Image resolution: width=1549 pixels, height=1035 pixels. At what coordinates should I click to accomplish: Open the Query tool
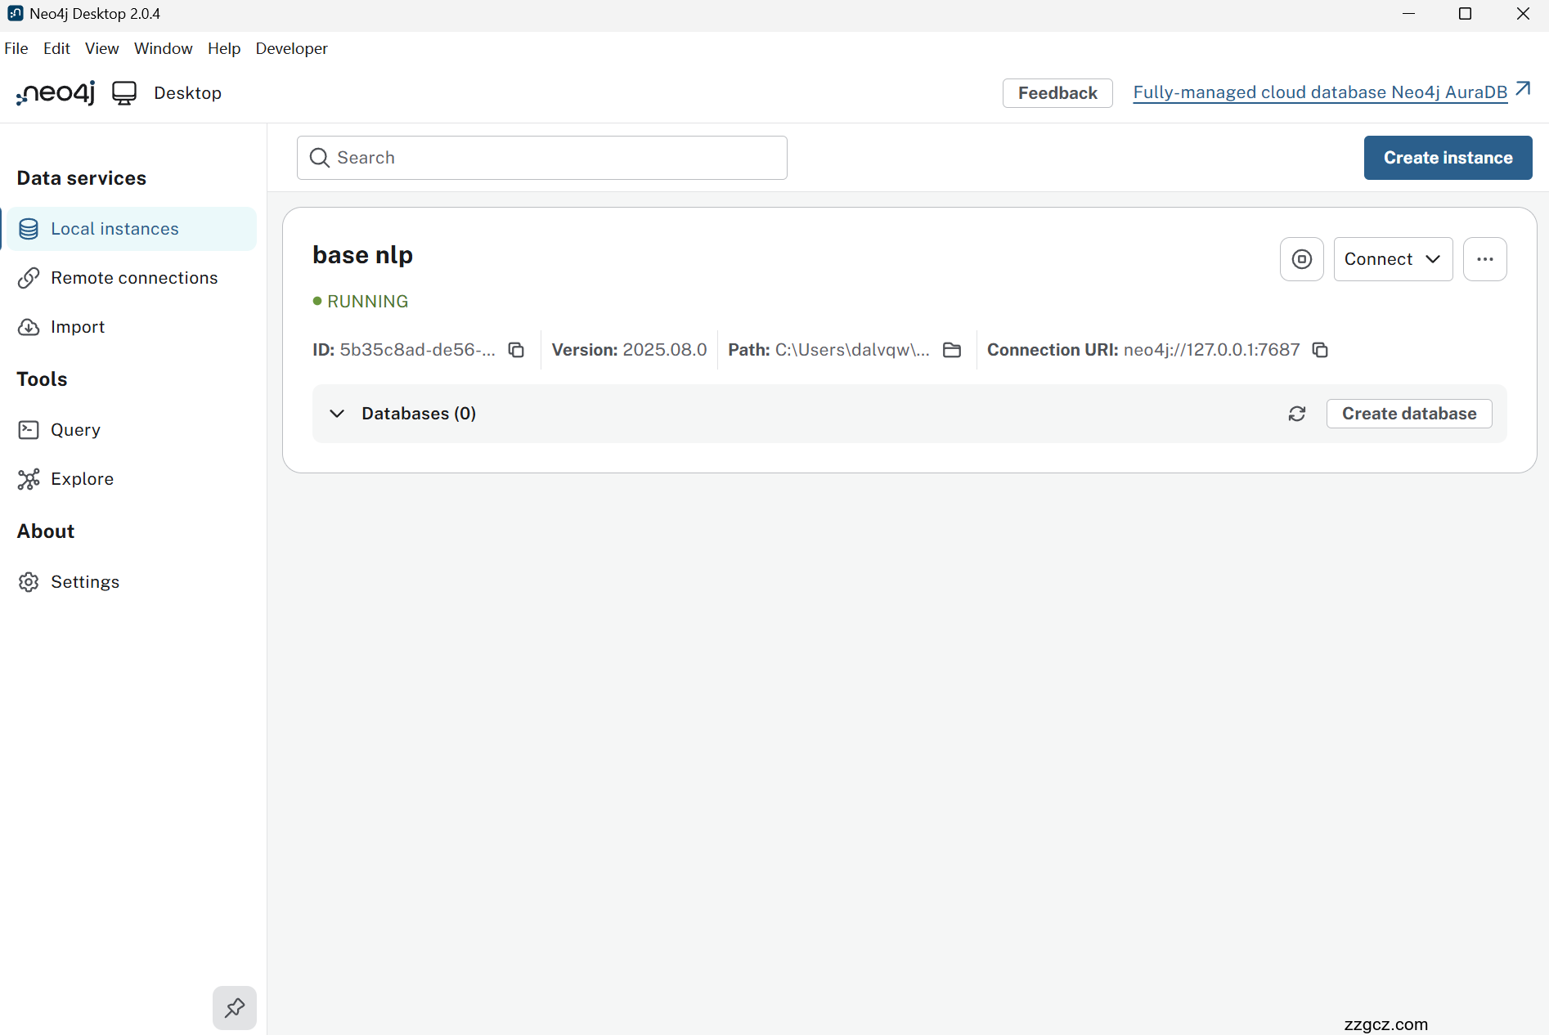75,430
